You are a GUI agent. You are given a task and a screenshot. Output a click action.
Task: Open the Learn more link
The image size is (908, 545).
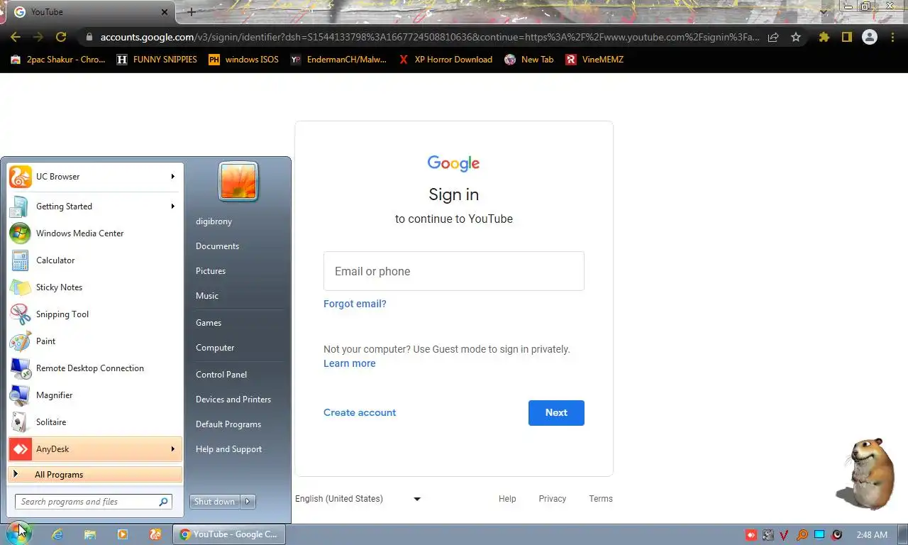[350, 363]
